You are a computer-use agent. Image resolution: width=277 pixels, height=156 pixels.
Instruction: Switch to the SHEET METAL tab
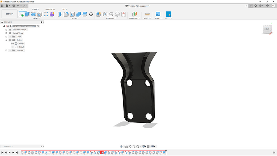click(x=50, y=10)
